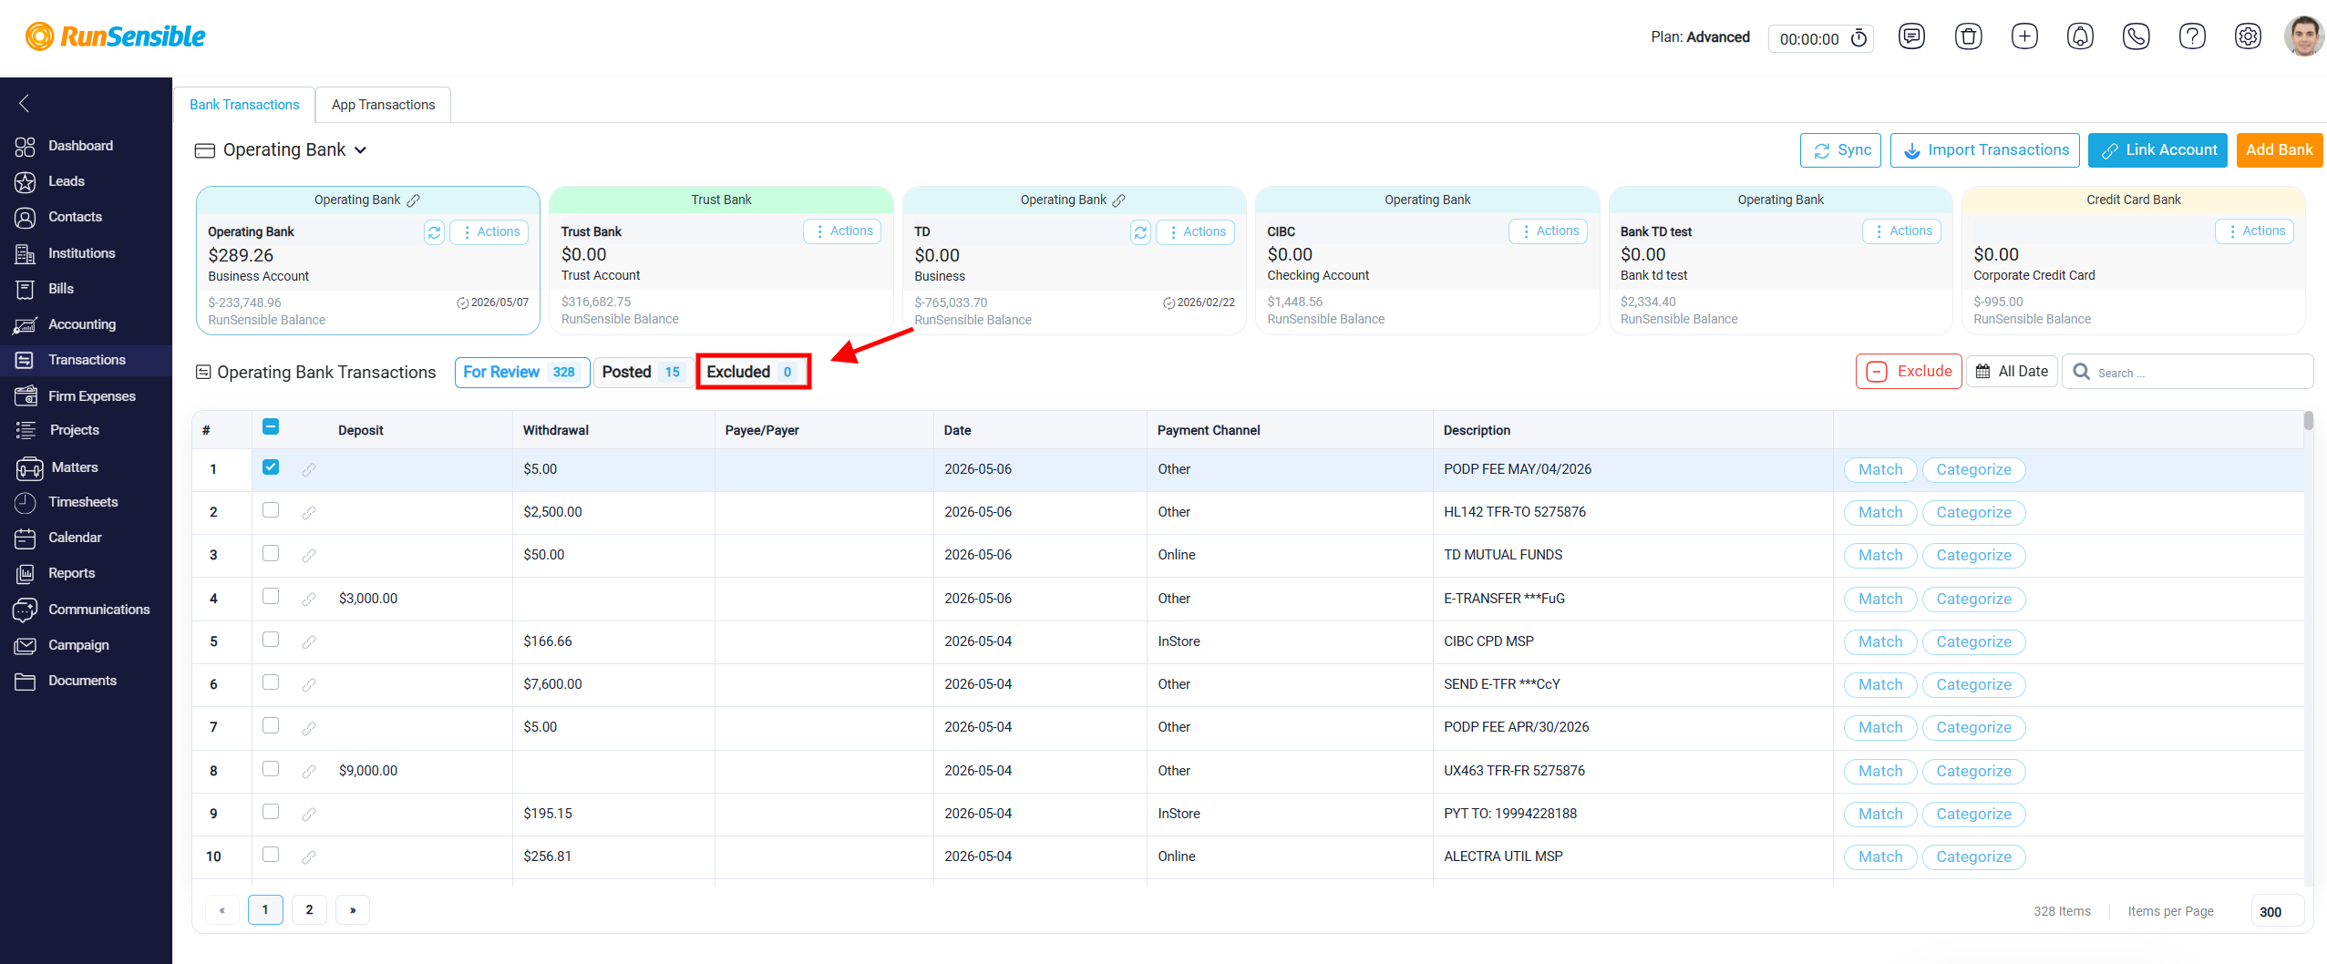The height and width of the screenshot is (964, 2327).
Task: Open Actions menu on Credit Card Bank card
Action: [x=2254, y=231]
